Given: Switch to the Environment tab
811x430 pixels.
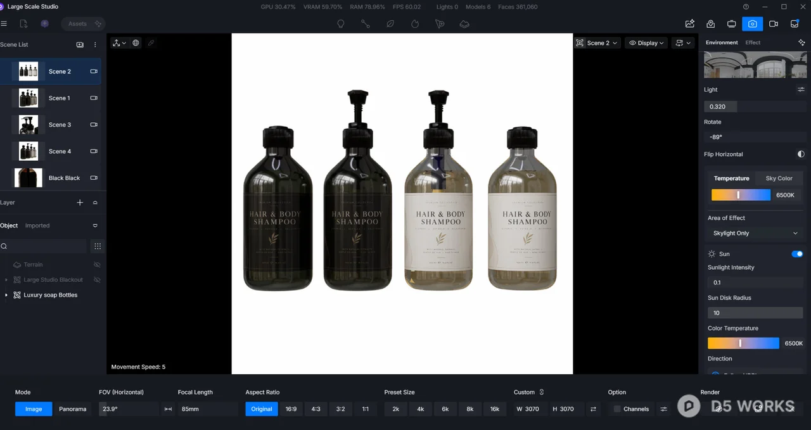Looking at the screenshot, I should click(x=722, y=42).
